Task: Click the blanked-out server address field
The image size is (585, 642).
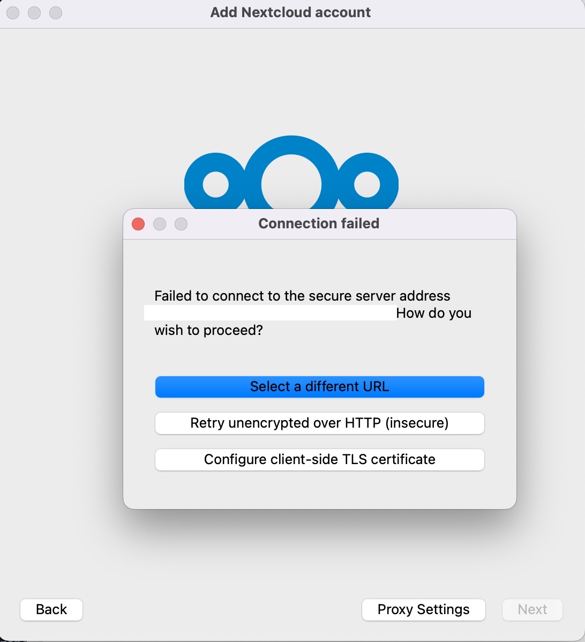Action: tap(269, 313)
